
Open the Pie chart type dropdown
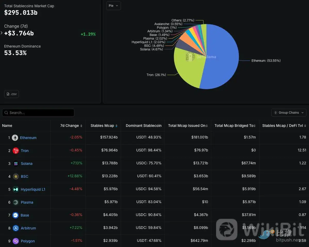click(x=113, y=6)
